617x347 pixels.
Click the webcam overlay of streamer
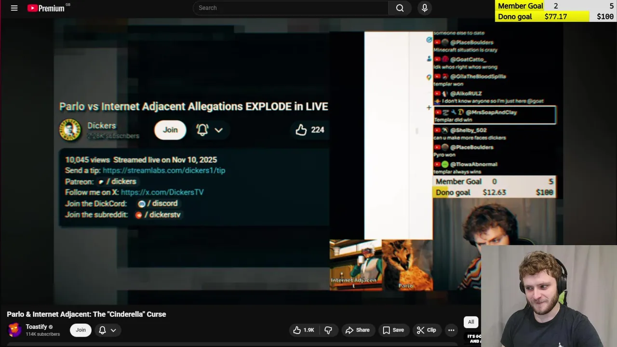[549, 296]
